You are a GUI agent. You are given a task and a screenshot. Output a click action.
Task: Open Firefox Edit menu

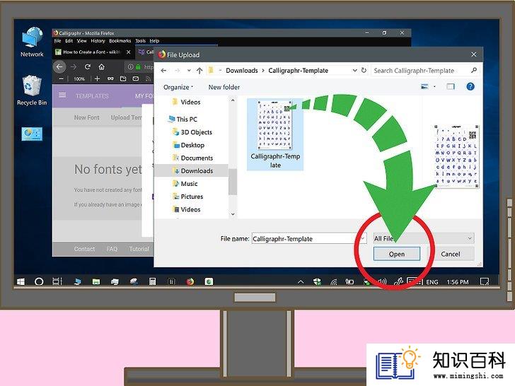(x=69, y=41)
